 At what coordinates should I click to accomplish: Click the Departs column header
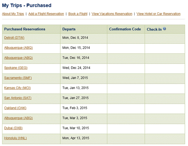click(x=69, y=29)
